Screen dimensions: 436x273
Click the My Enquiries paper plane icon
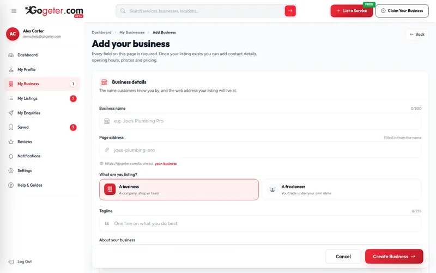point(11,113)
